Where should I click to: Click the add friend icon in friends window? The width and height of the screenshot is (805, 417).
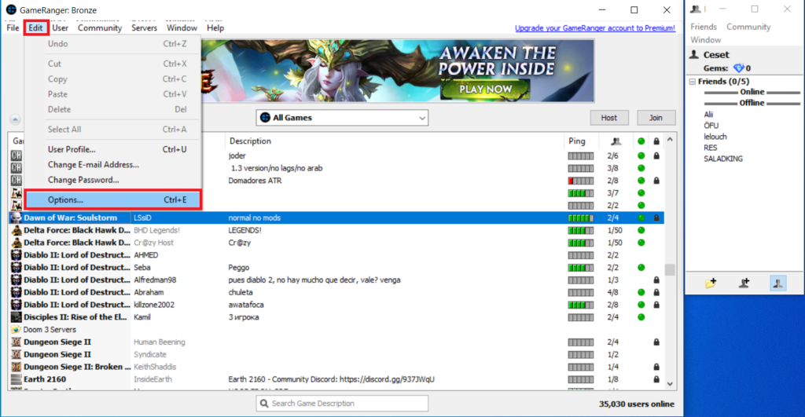tap(744, 283)
